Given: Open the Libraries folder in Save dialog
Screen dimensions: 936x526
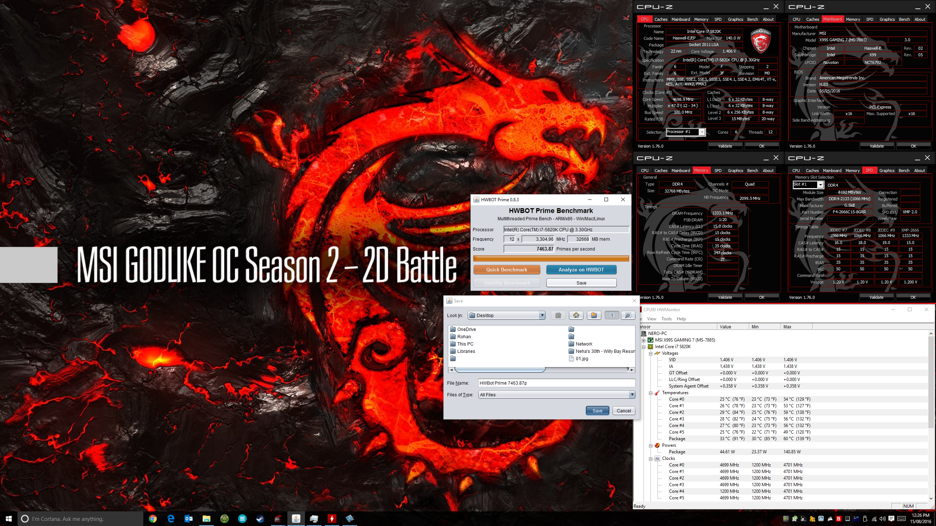Looking at the screenshot, I should pos(463,351).
